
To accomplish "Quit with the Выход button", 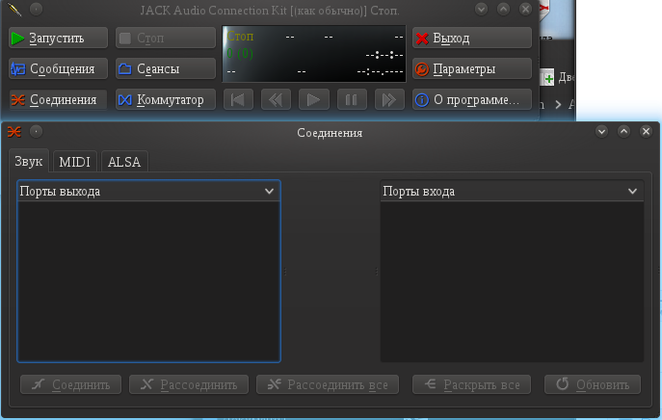I will [472, 38].
